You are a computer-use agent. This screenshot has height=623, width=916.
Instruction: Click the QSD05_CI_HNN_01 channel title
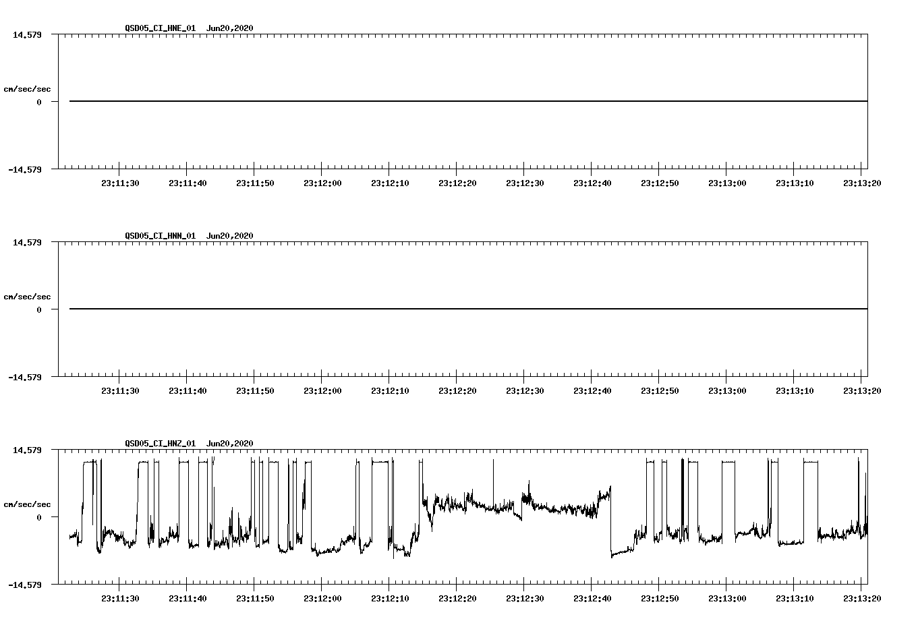coord(161,236)
